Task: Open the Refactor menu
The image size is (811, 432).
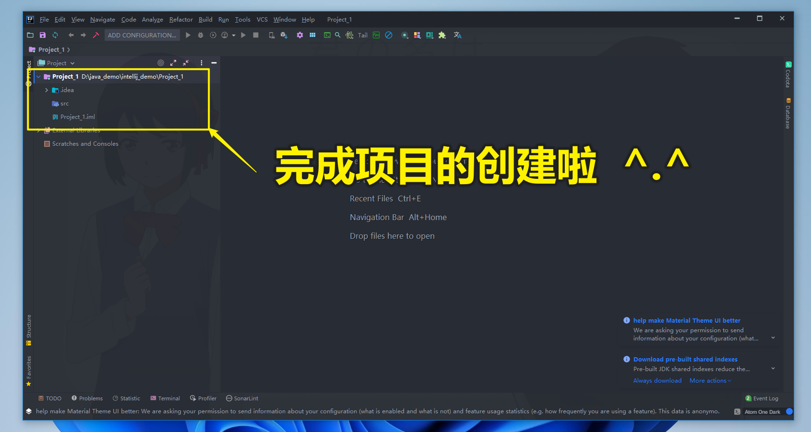Action: 181,20
